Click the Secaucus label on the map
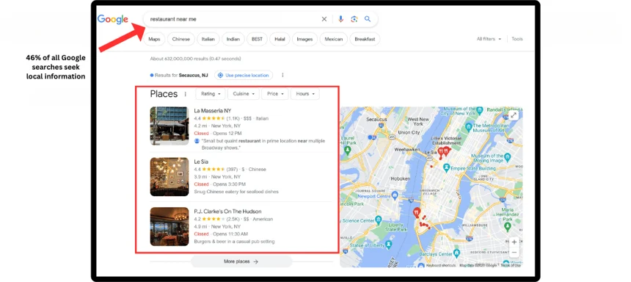 tap(376, 119)
